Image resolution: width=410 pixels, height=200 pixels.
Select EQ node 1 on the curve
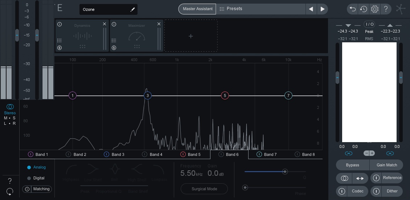(73, 96)
